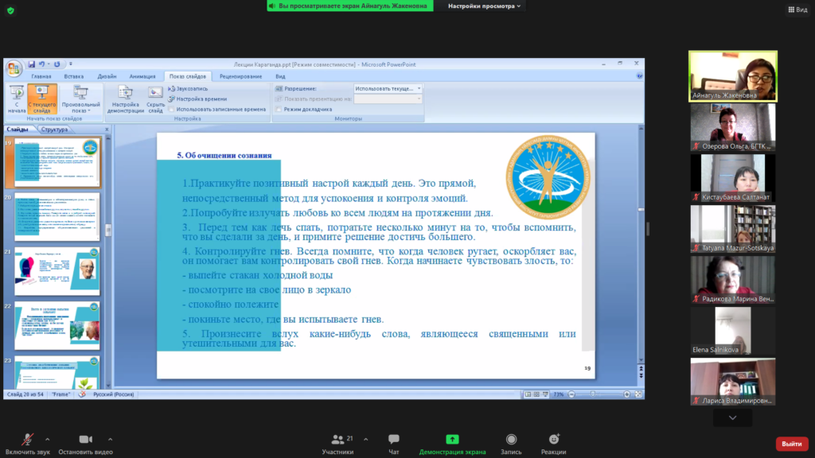Open the Дизайн ribbon tab
Screen dimensions: 815x458
click(107, 76)
